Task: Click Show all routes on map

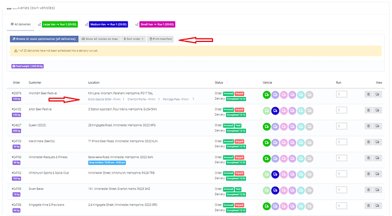Action: 100,39
